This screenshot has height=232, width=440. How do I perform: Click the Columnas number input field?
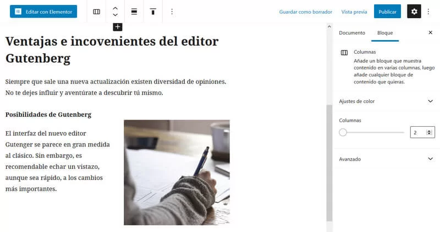(x=422, y=132)
